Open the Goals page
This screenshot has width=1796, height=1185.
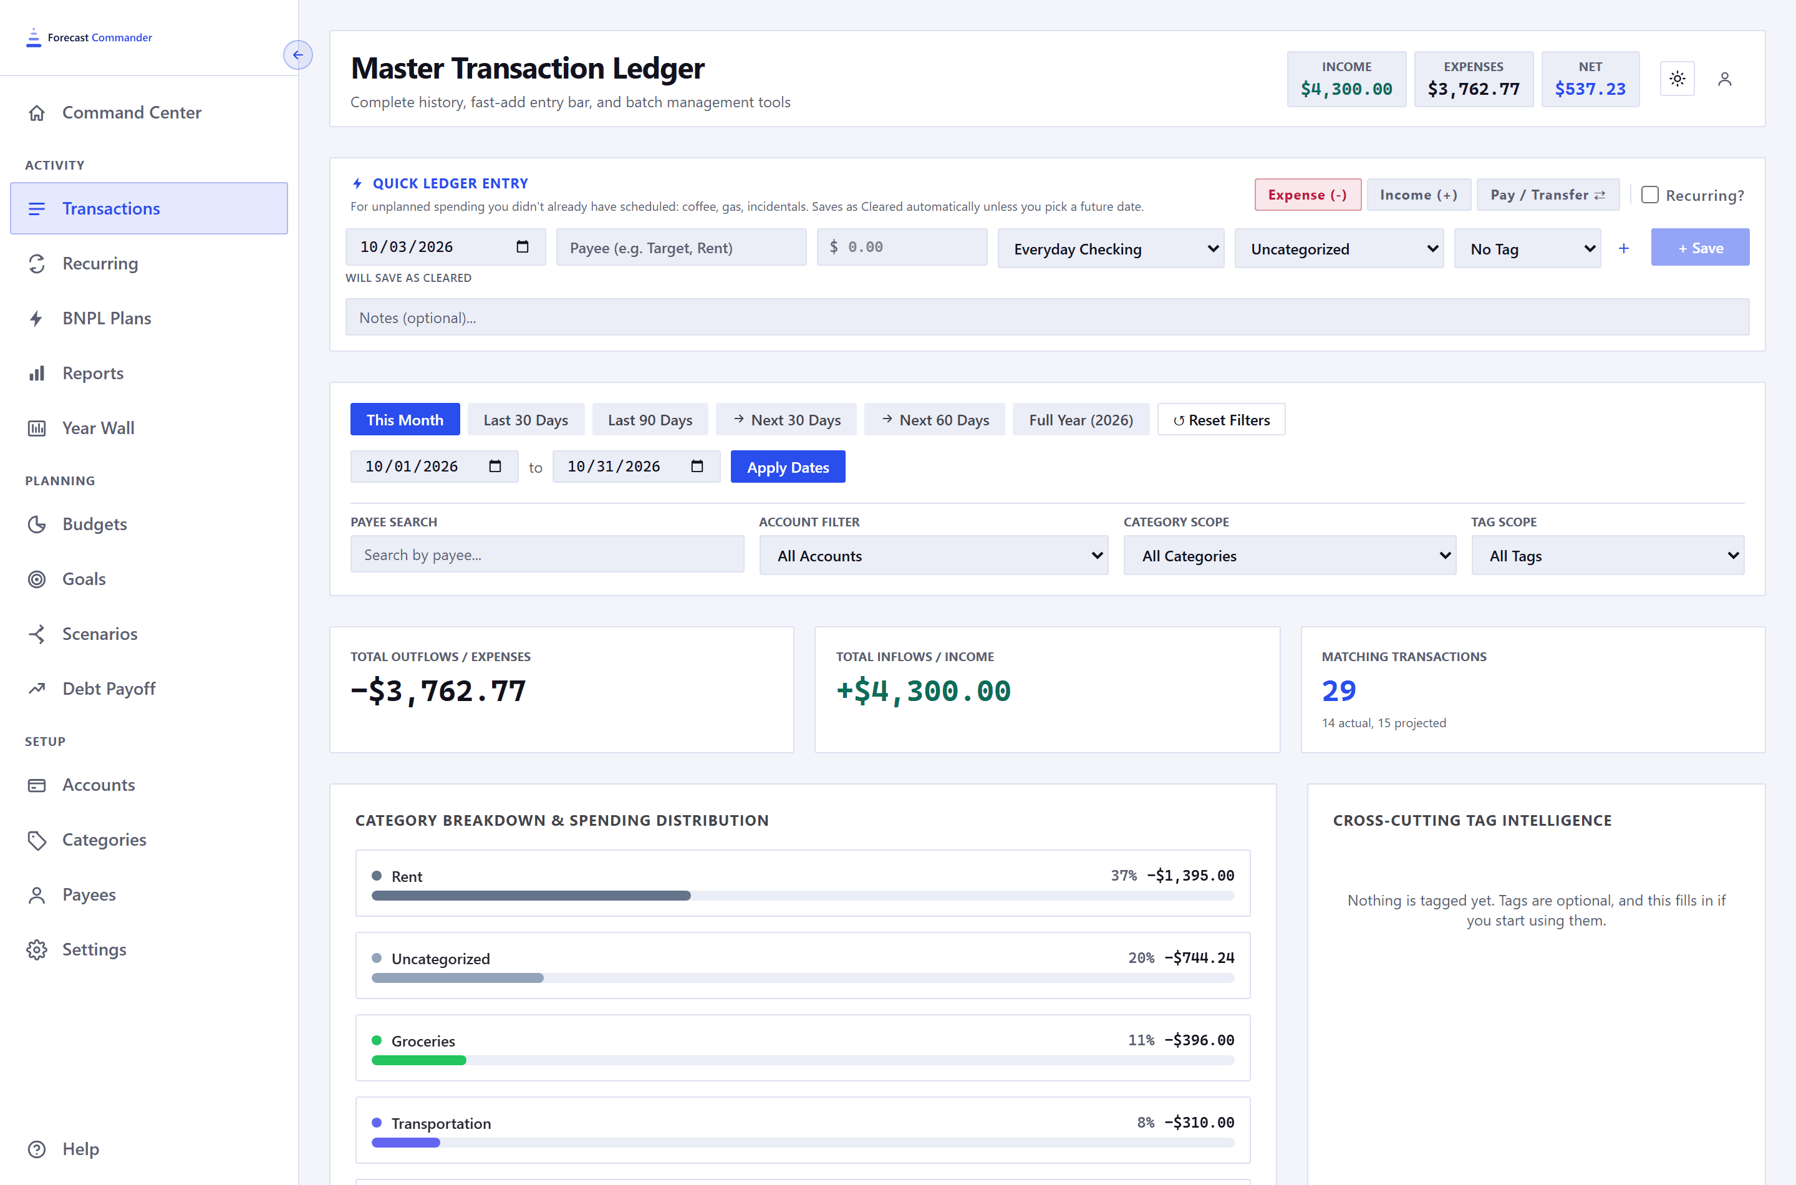point(149,579)
